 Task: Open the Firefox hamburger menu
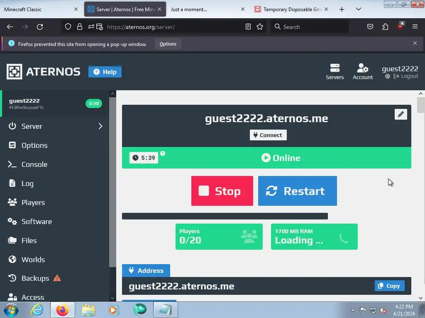(x=415, y=27)
